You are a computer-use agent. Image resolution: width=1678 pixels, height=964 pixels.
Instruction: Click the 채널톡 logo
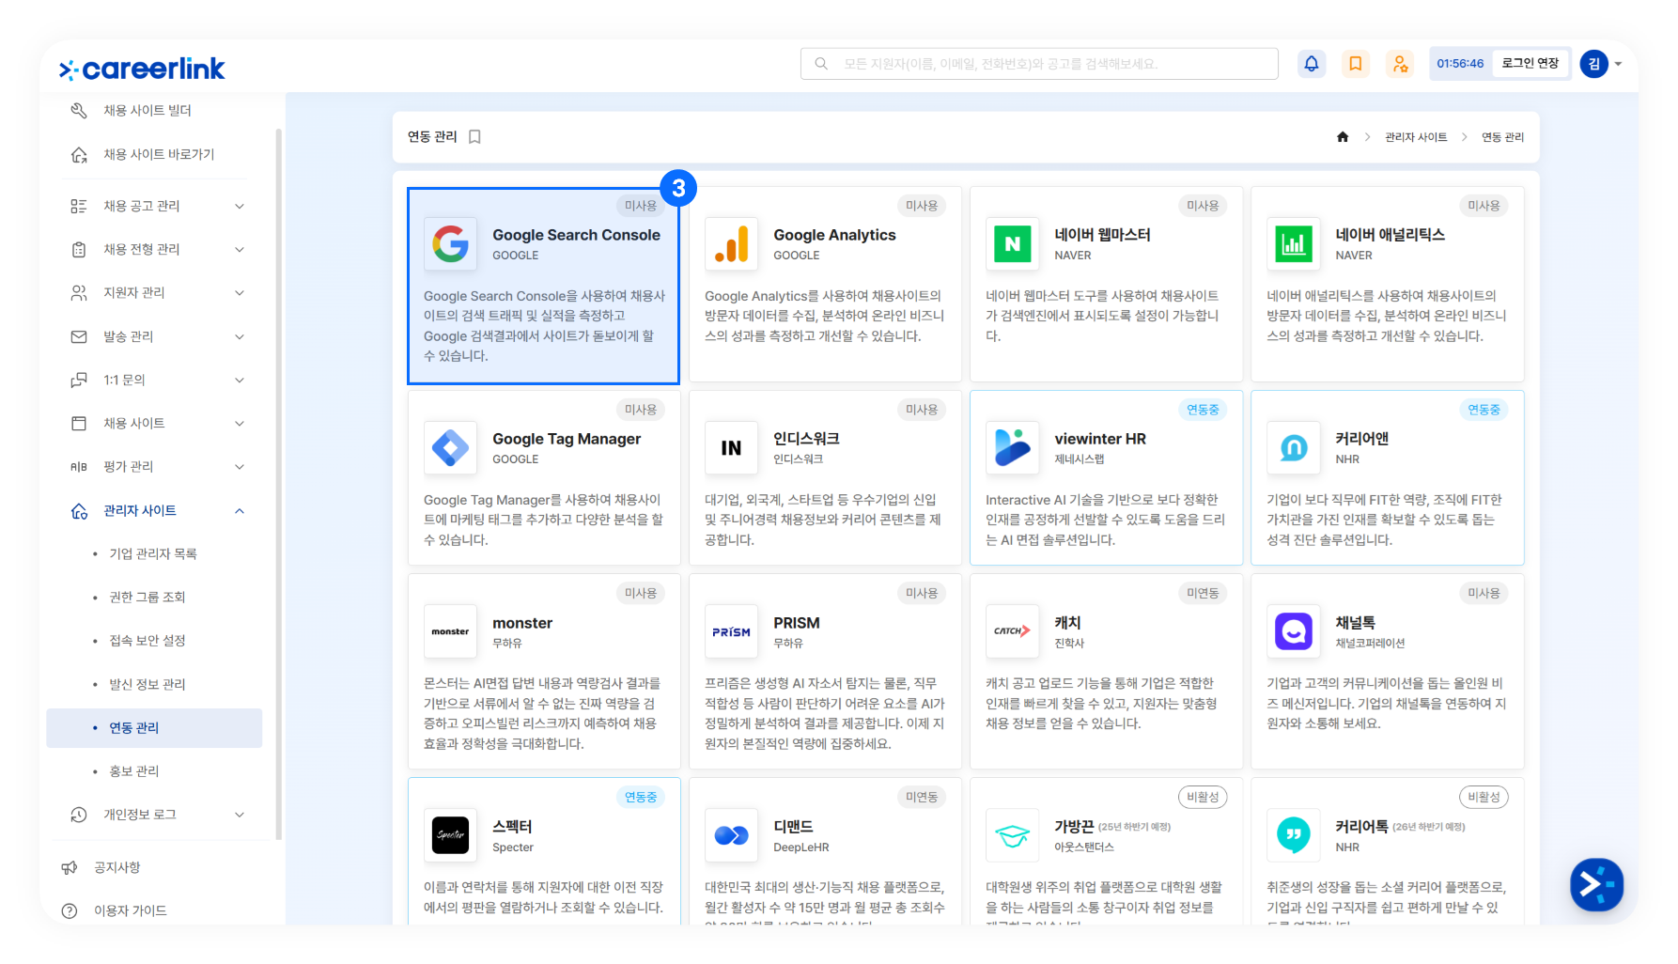[1293, 631]
